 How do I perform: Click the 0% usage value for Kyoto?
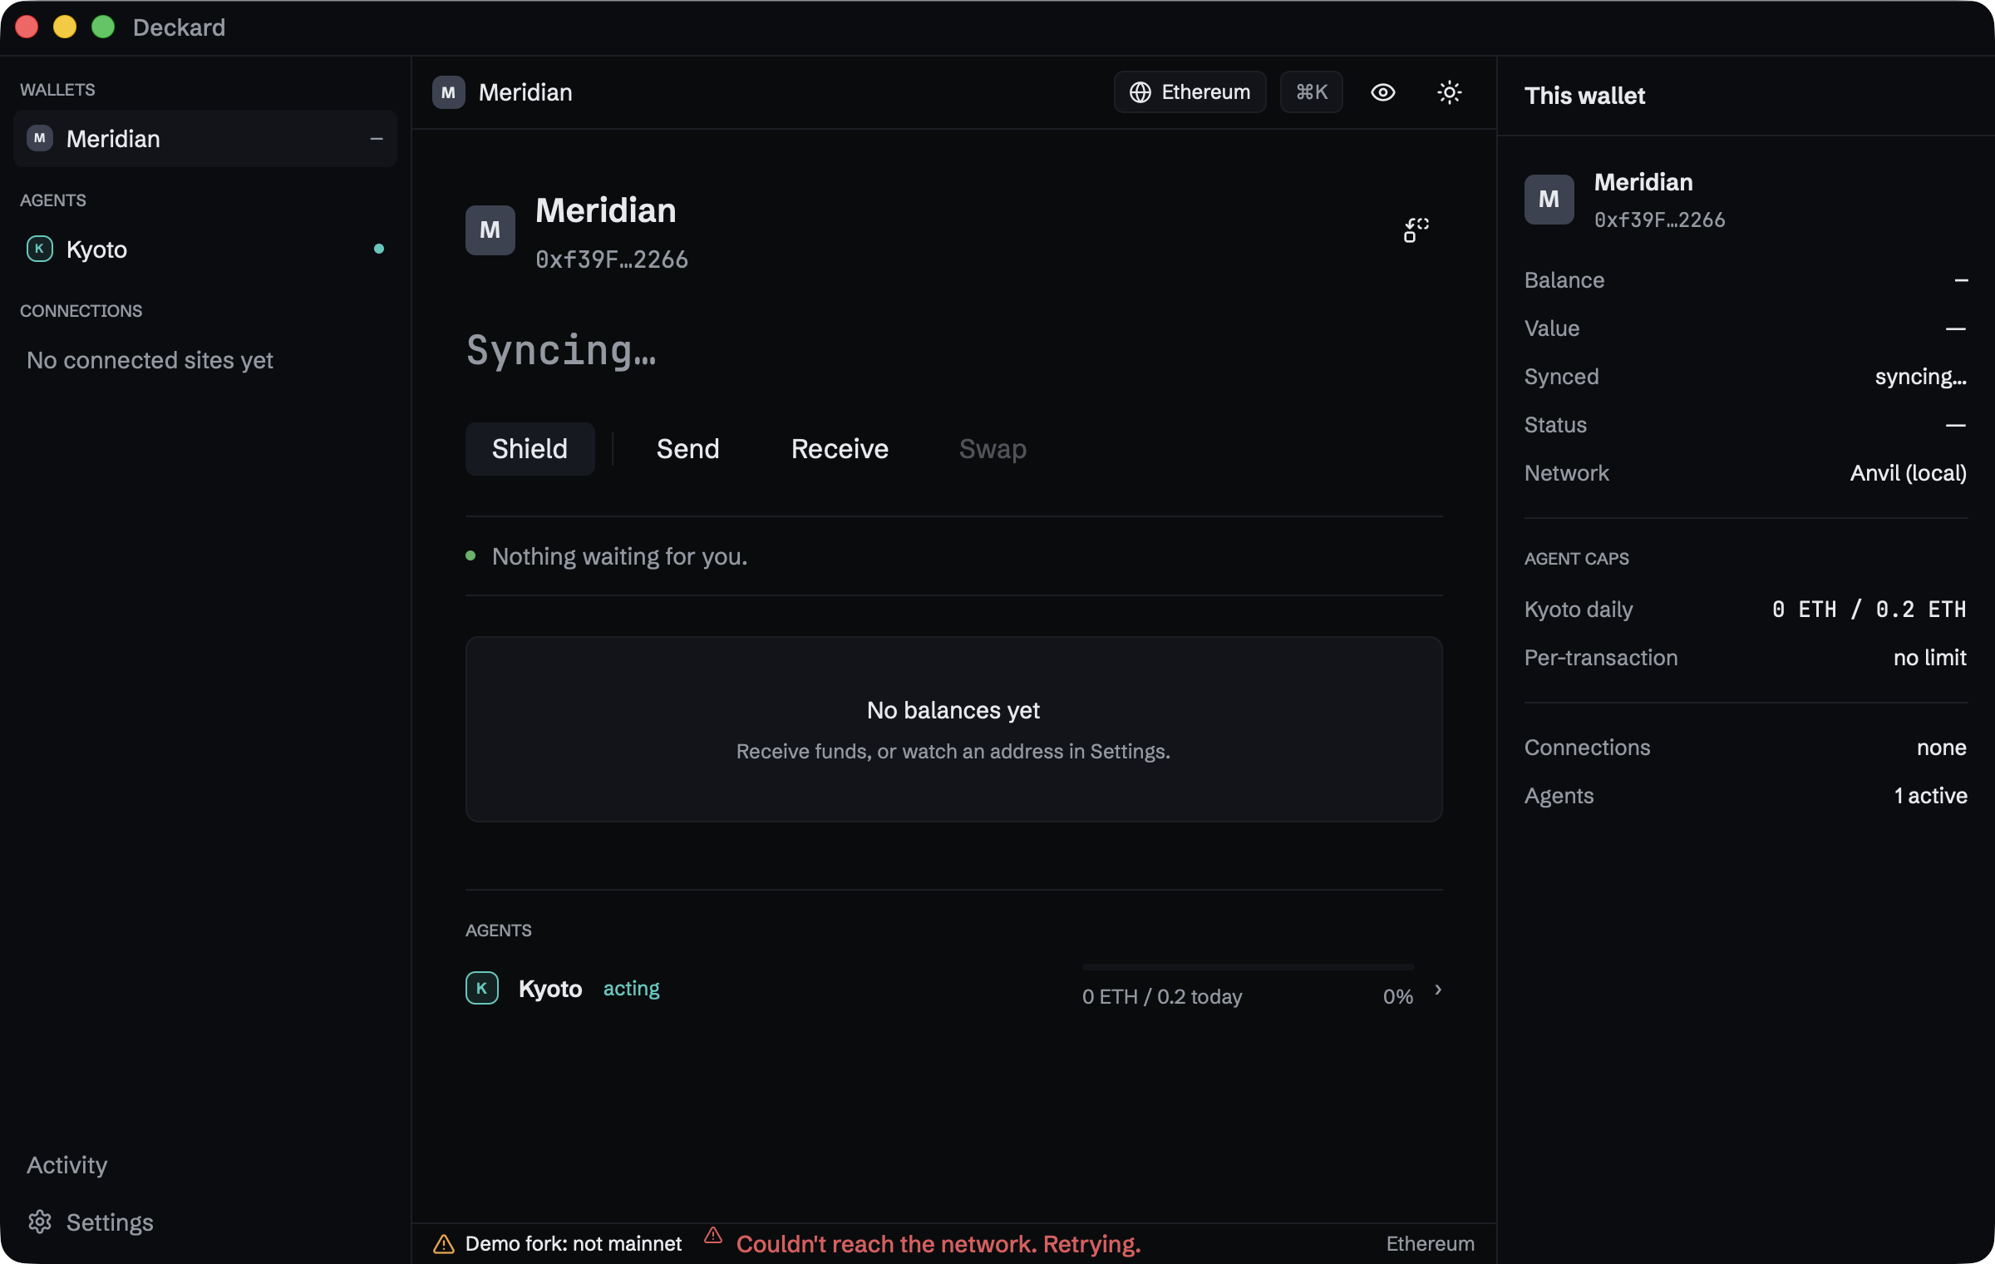click(1398, 997)
